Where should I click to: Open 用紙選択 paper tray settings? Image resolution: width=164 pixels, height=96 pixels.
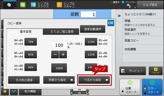coord(143,32)
